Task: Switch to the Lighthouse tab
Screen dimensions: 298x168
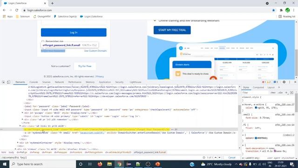Action: coord(135,82)
